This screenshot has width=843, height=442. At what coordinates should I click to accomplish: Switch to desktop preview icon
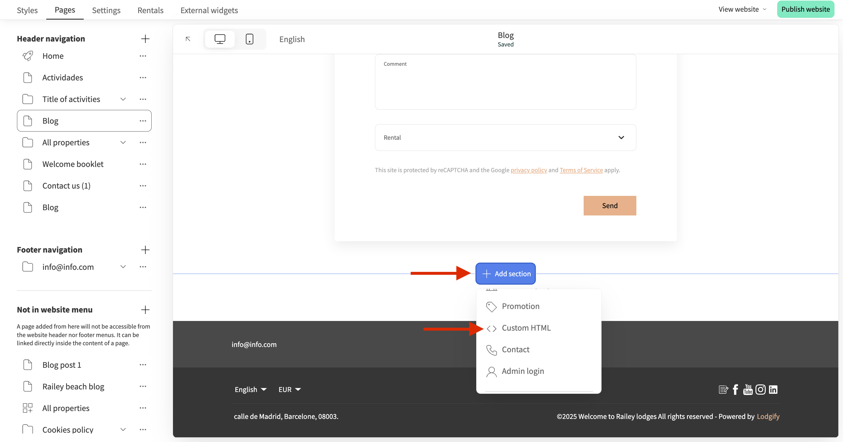click(x=220, y=39)
